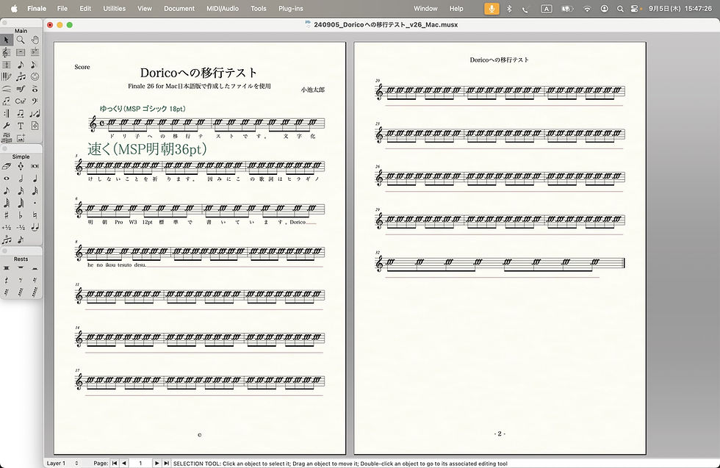Viewport: 720px width, 468px height.
Task: Select the Tie tool in Simple palette
Action: coord(35,227)
